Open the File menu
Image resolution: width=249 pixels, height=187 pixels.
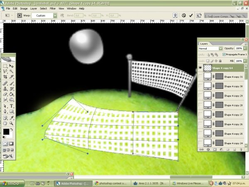(x=8, y=9)
